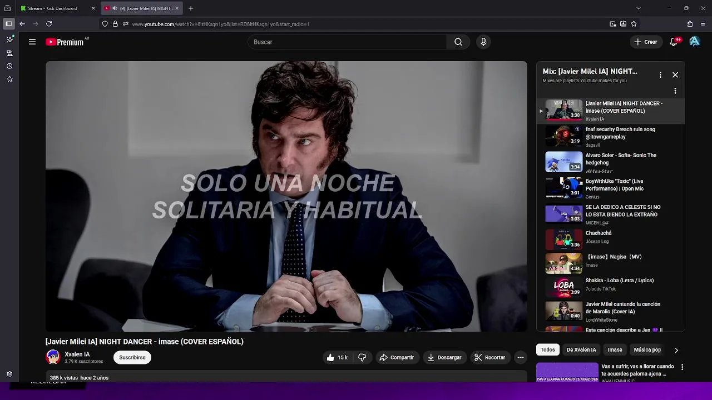Open a new browser tab

191,8
